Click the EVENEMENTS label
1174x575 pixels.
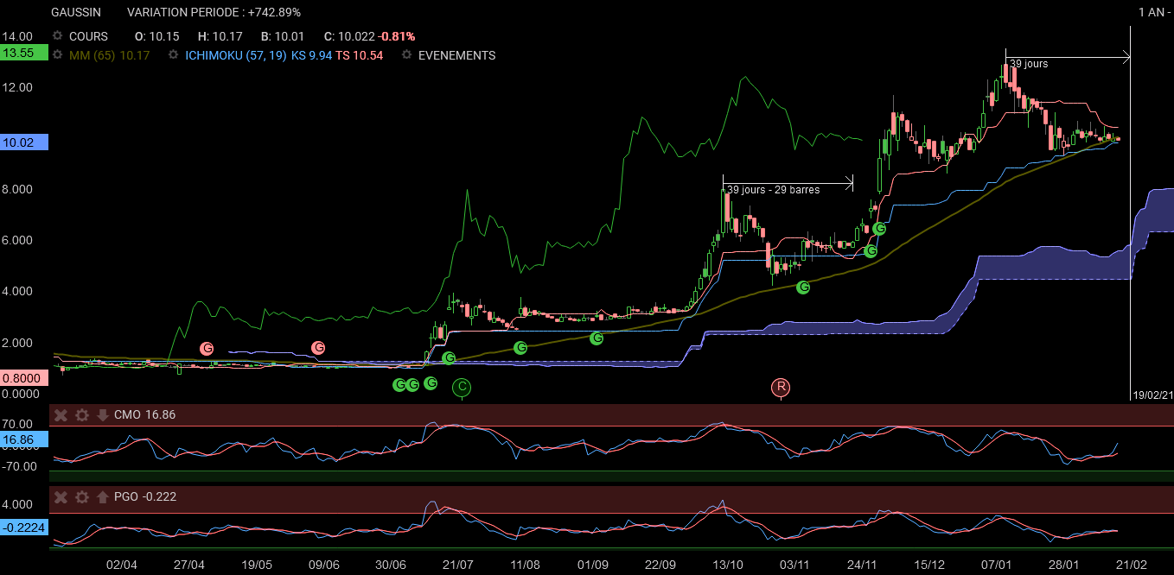456,55
